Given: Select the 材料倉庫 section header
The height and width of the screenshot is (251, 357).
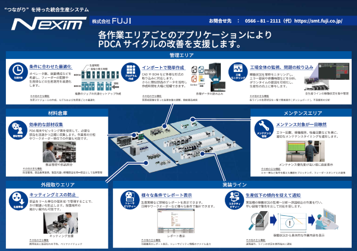Looking at the screenshot, I should (55, 111).
